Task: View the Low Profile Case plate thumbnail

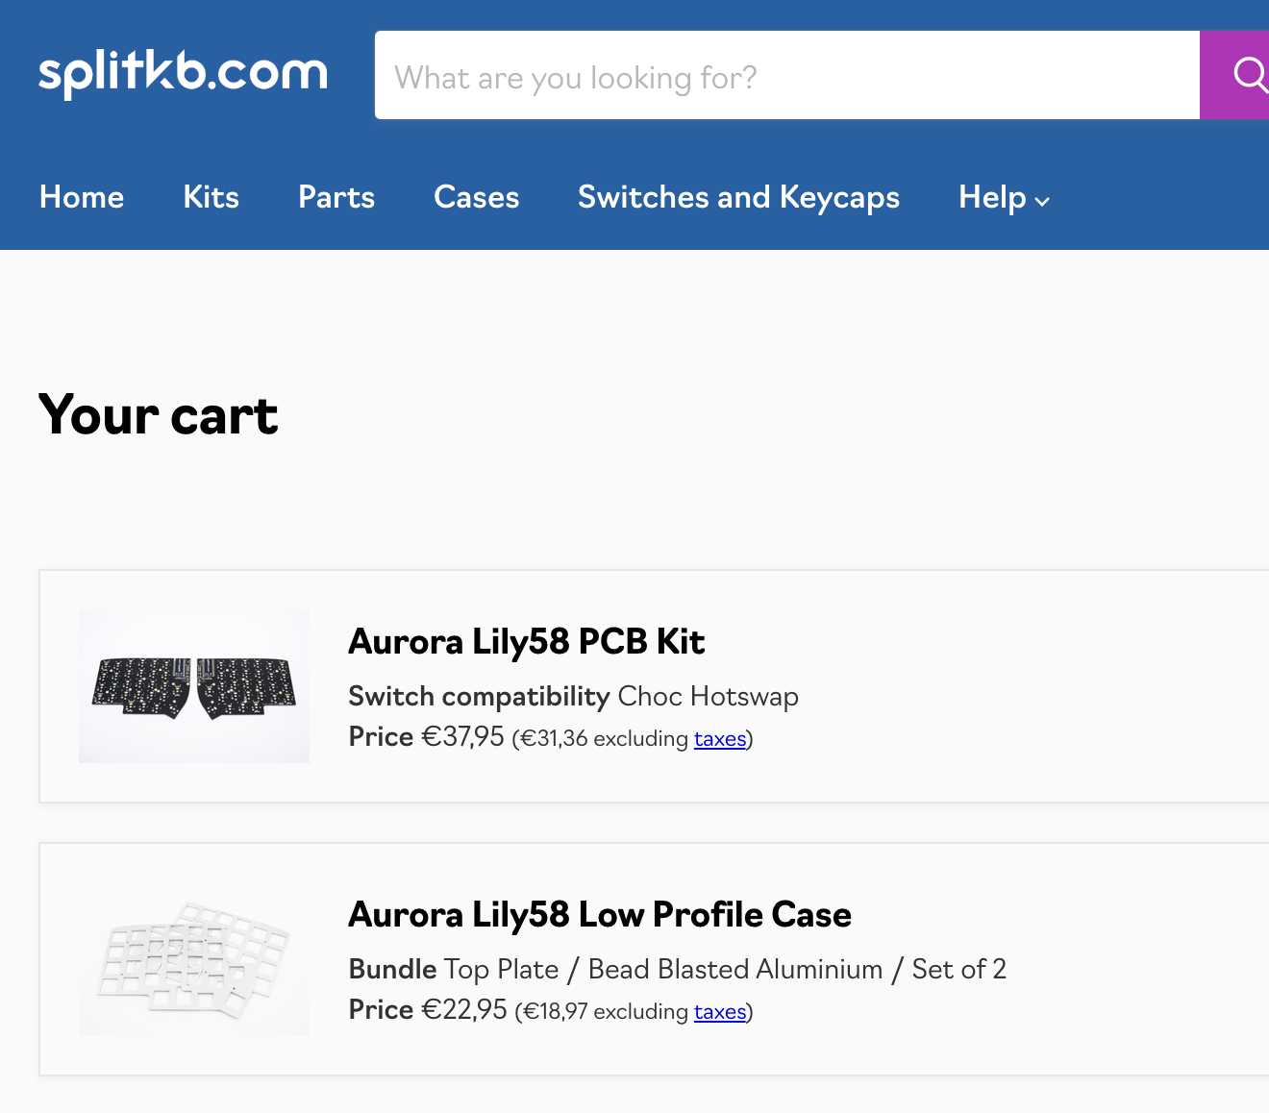Action: pyautogui.click(x=194, y=959)
